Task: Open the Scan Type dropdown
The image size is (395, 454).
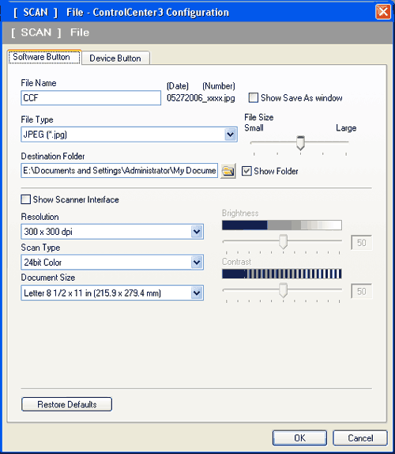Action: click(197, 263)
